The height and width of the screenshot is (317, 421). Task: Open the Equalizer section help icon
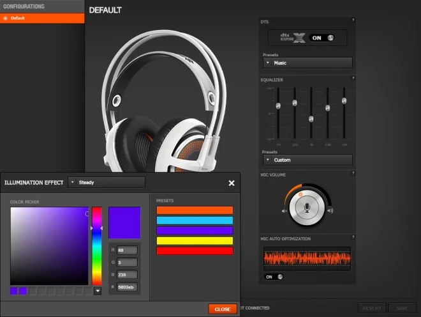[353, 80]
